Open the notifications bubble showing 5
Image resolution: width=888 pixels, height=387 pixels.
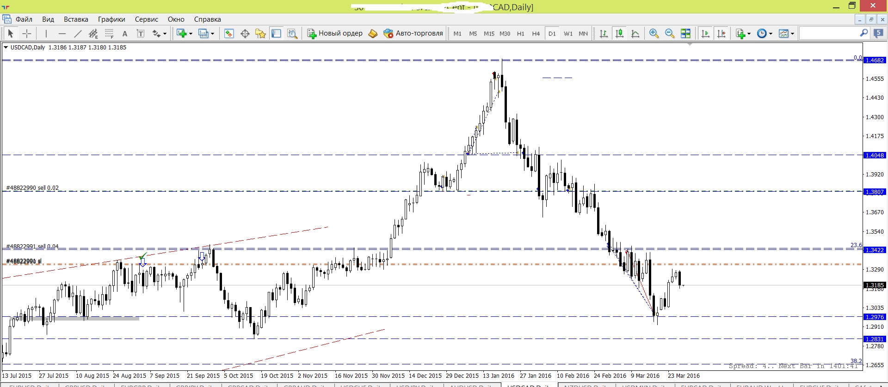[x=878, y=33]
